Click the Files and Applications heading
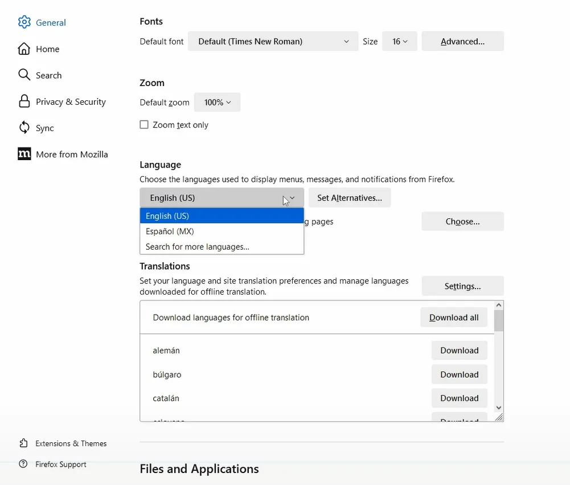570x485 pixels. click(x=199, y=468)
